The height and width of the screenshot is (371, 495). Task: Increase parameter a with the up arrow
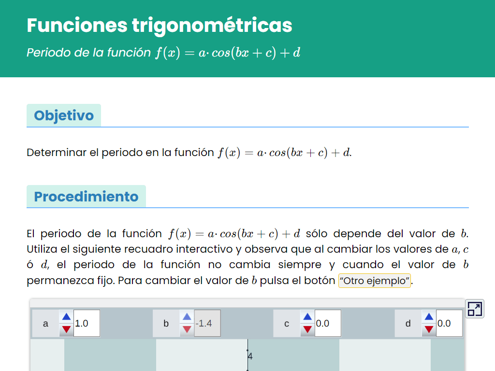tap(66, 317)
